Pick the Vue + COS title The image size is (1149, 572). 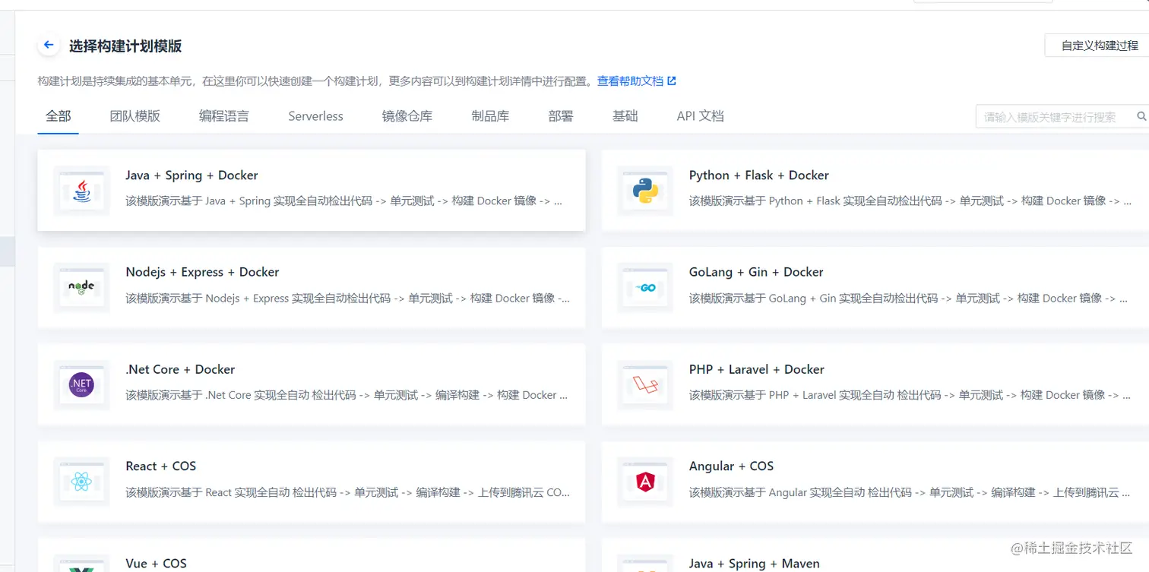[x=156, y=563]
